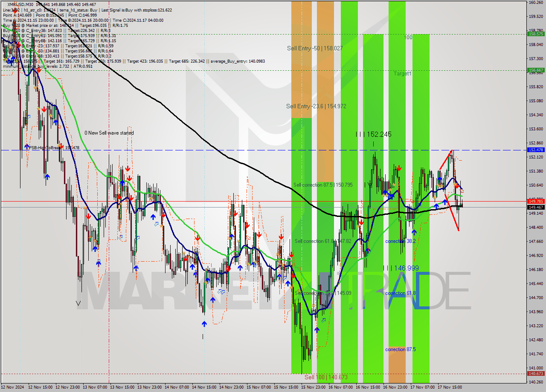
Task: Click the 'ATR:0.951' text
Action: click(83, 66)
